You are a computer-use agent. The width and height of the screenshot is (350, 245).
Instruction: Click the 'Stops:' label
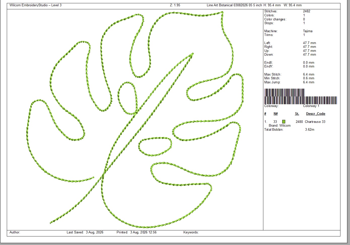[x=269, y=23]
